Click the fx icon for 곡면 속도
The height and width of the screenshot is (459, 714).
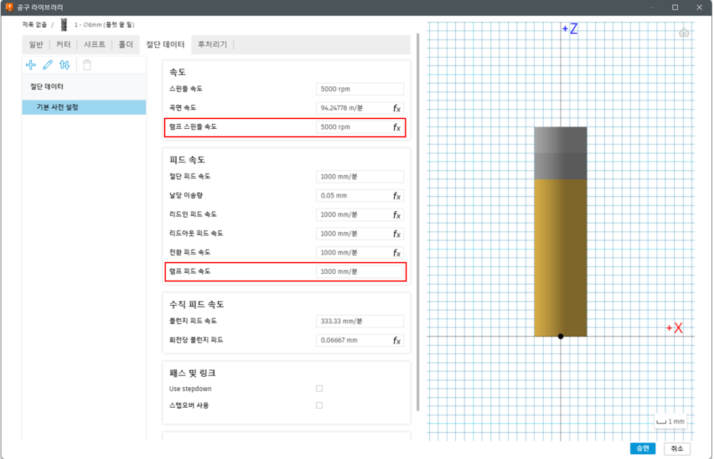point(397,108)
